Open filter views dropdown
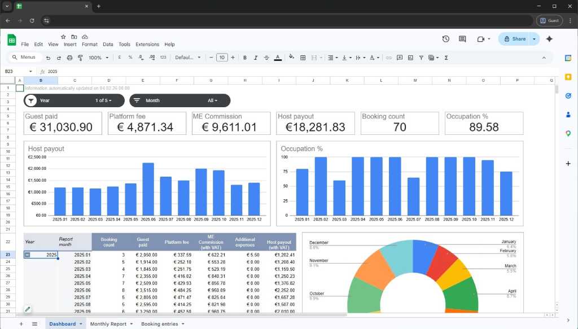 [433, 58]
